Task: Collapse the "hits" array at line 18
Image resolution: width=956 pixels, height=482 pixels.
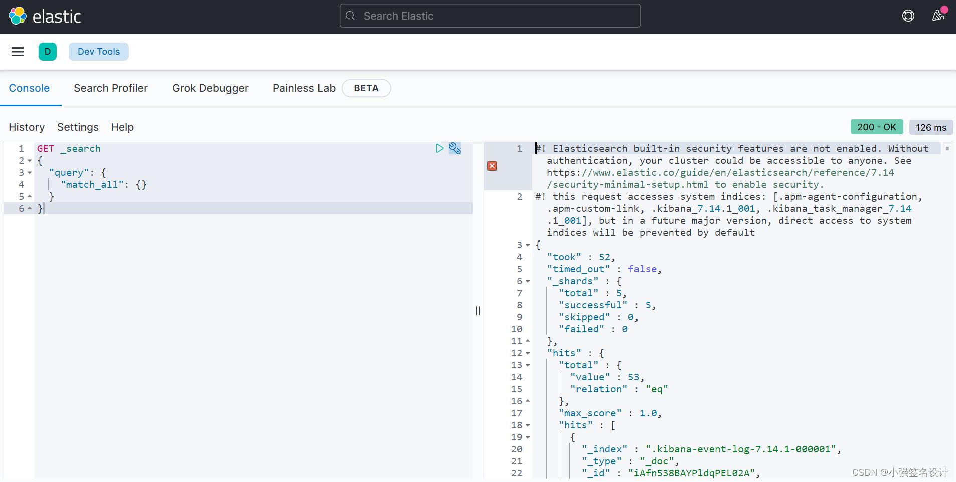Action: tap(528, 425)
